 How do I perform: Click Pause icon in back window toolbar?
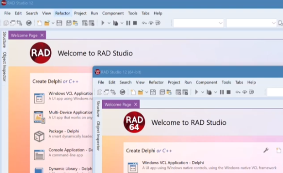tap(128, 23)
